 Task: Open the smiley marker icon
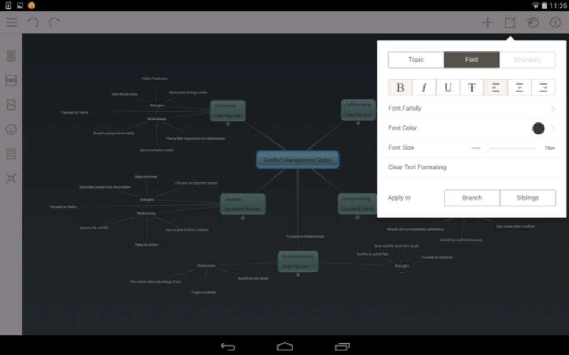[x=11, y=129]
